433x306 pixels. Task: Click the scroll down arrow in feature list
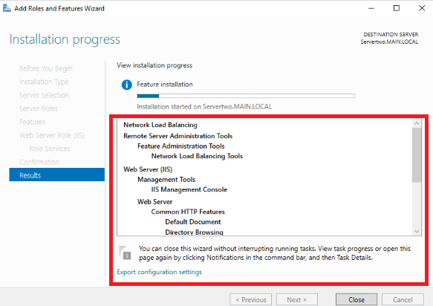[417, 232]
